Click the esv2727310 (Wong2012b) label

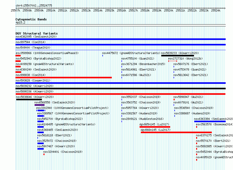pyautogui.click(x=185, y=58)
